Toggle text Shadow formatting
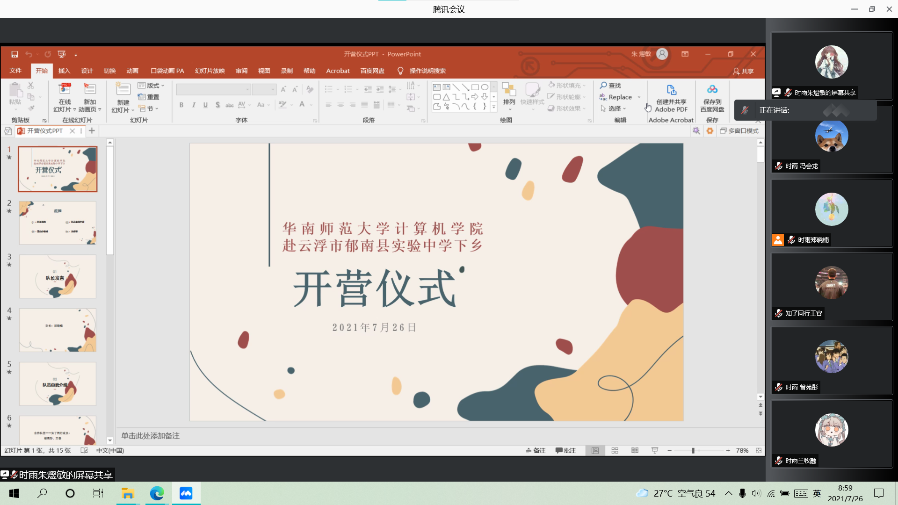 [x=217, y=105]
